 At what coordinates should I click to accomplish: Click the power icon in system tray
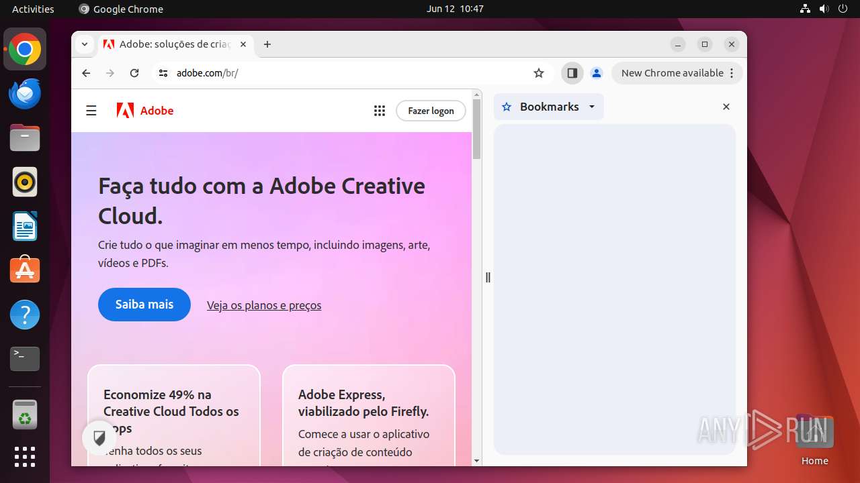(x=843, y=9)
